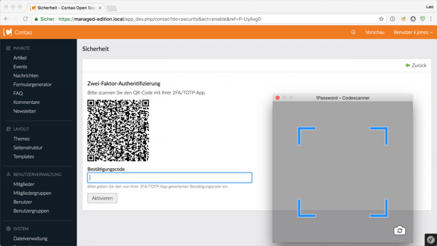Image resolution: width=437 pixels, height=246 pixels.
Task: Focus the Bestätigungscode input field
Action: [169, 178]
